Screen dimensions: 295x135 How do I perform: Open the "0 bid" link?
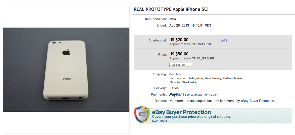221,40
